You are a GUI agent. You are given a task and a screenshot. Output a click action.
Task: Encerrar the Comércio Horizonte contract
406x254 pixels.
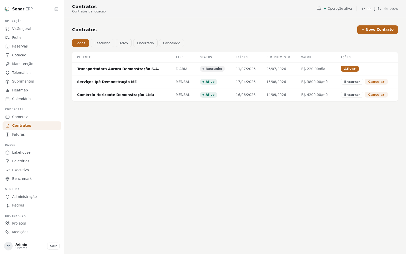coord(352,95)
